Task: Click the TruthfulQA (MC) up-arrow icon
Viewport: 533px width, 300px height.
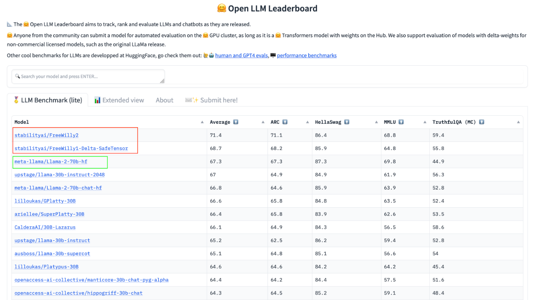Action: click(x=481, y=122)
